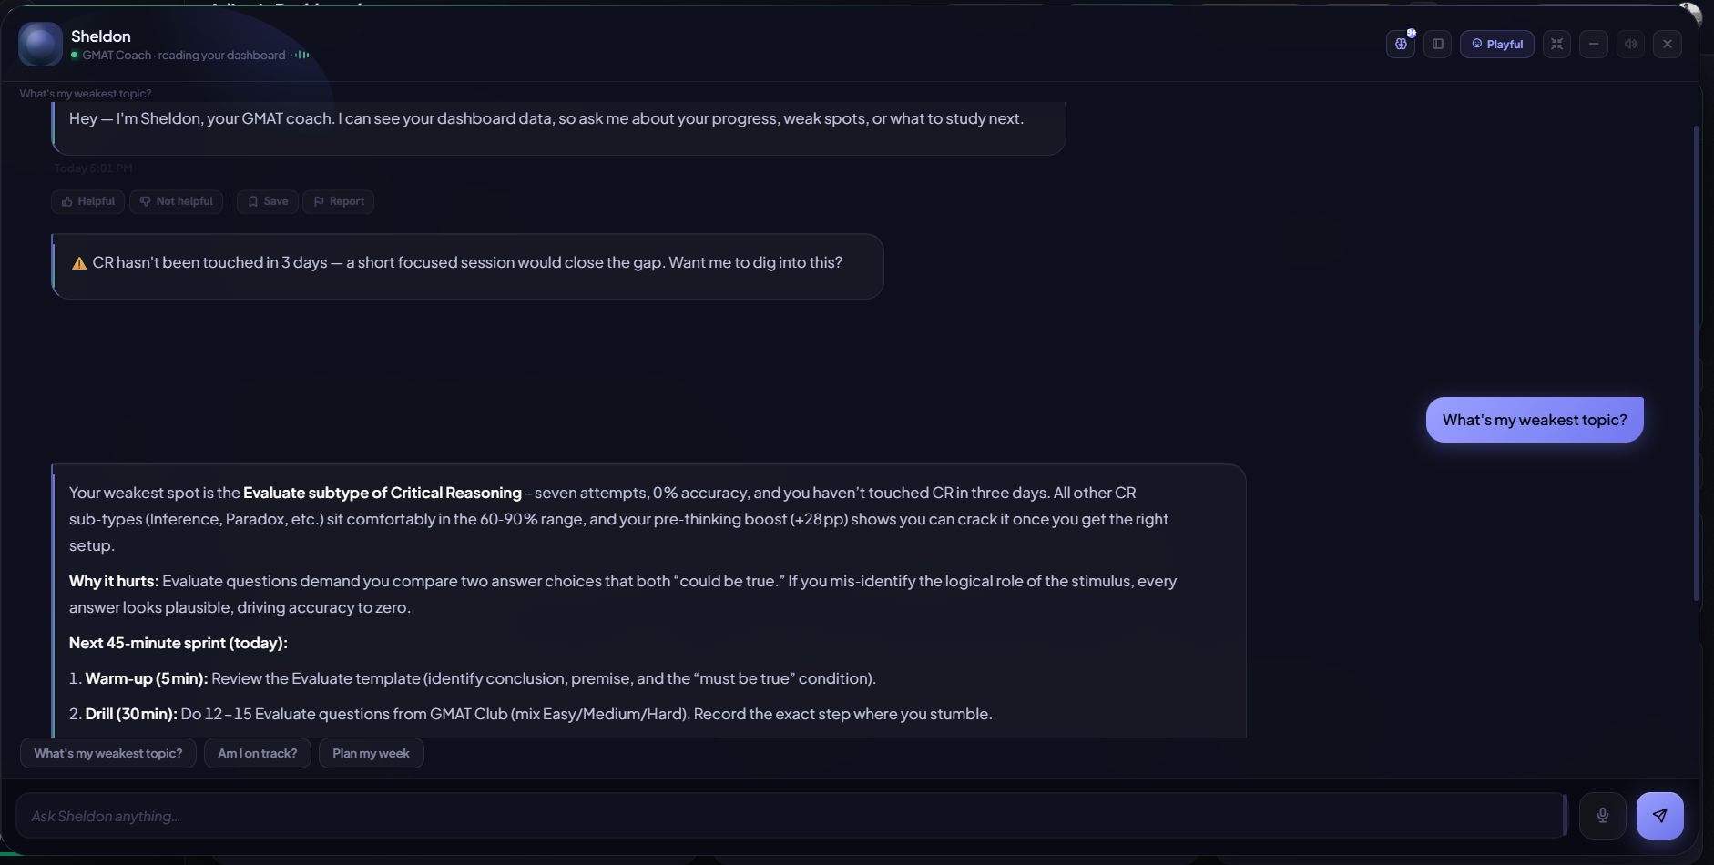
Task: Minimize the Sheldon chat panel
Action: [x=1594, y=44]
